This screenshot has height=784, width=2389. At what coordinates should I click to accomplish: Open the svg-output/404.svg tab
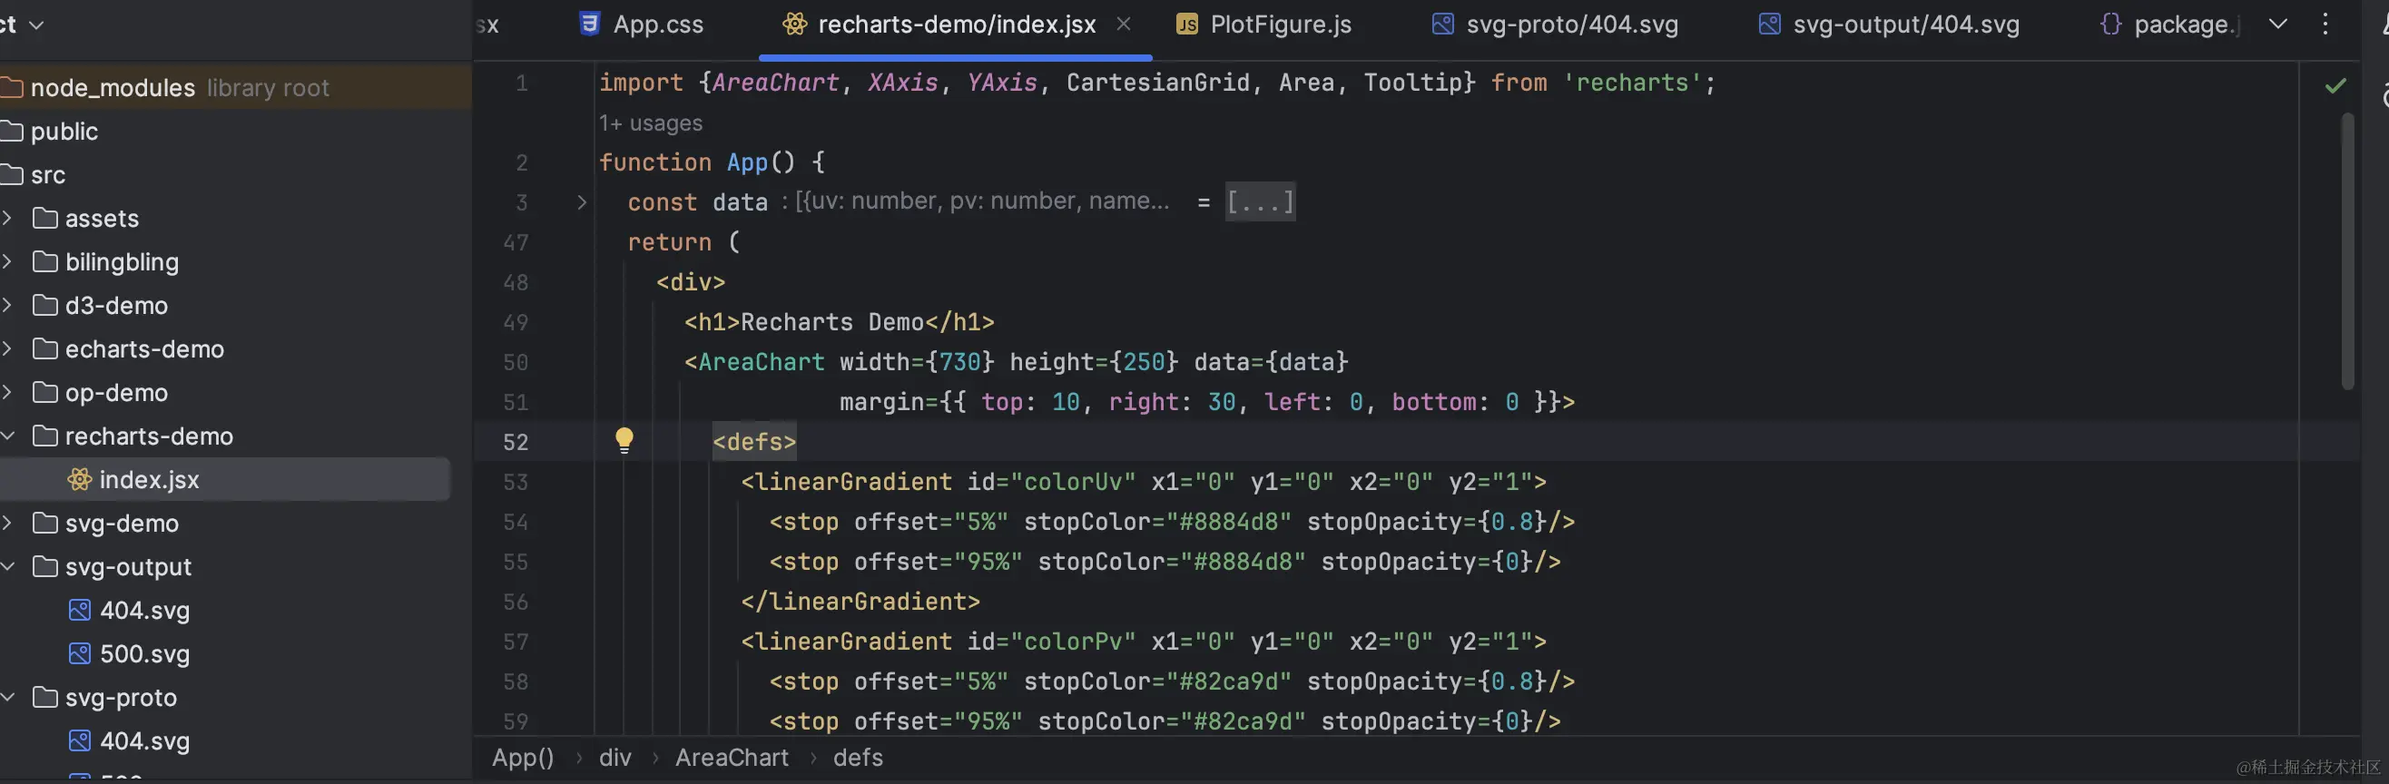point(1889,24)
